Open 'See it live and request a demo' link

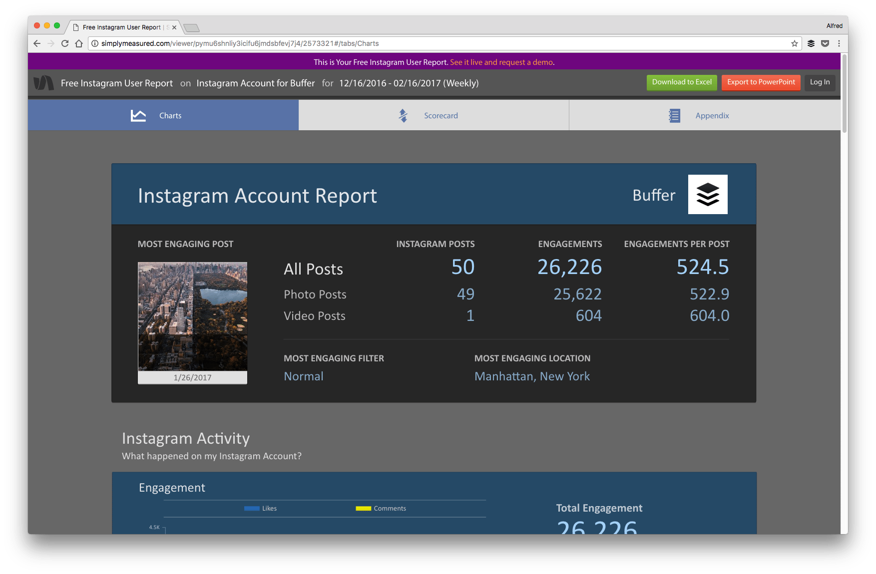(x=502, y=62)
